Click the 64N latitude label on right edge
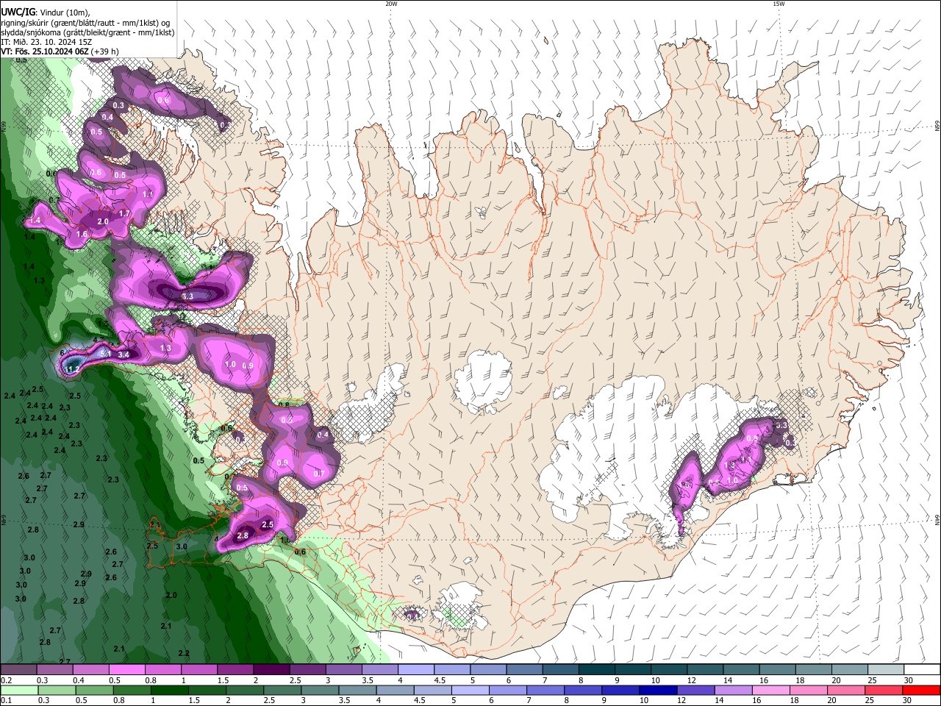The width and height of the screenshot is (941, 706). (x=937, y=520)
